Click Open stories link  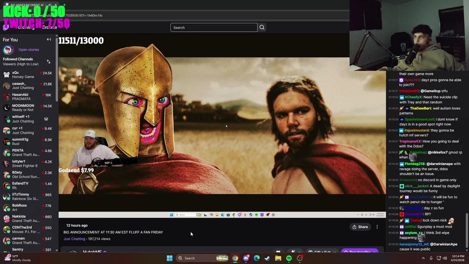(29, 49)
